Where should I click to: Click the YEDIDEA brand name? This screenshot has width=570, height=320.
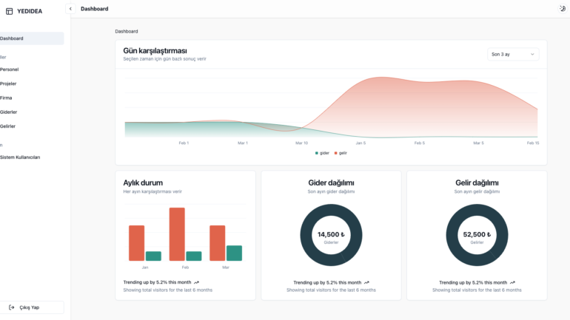tap(30, 11)
